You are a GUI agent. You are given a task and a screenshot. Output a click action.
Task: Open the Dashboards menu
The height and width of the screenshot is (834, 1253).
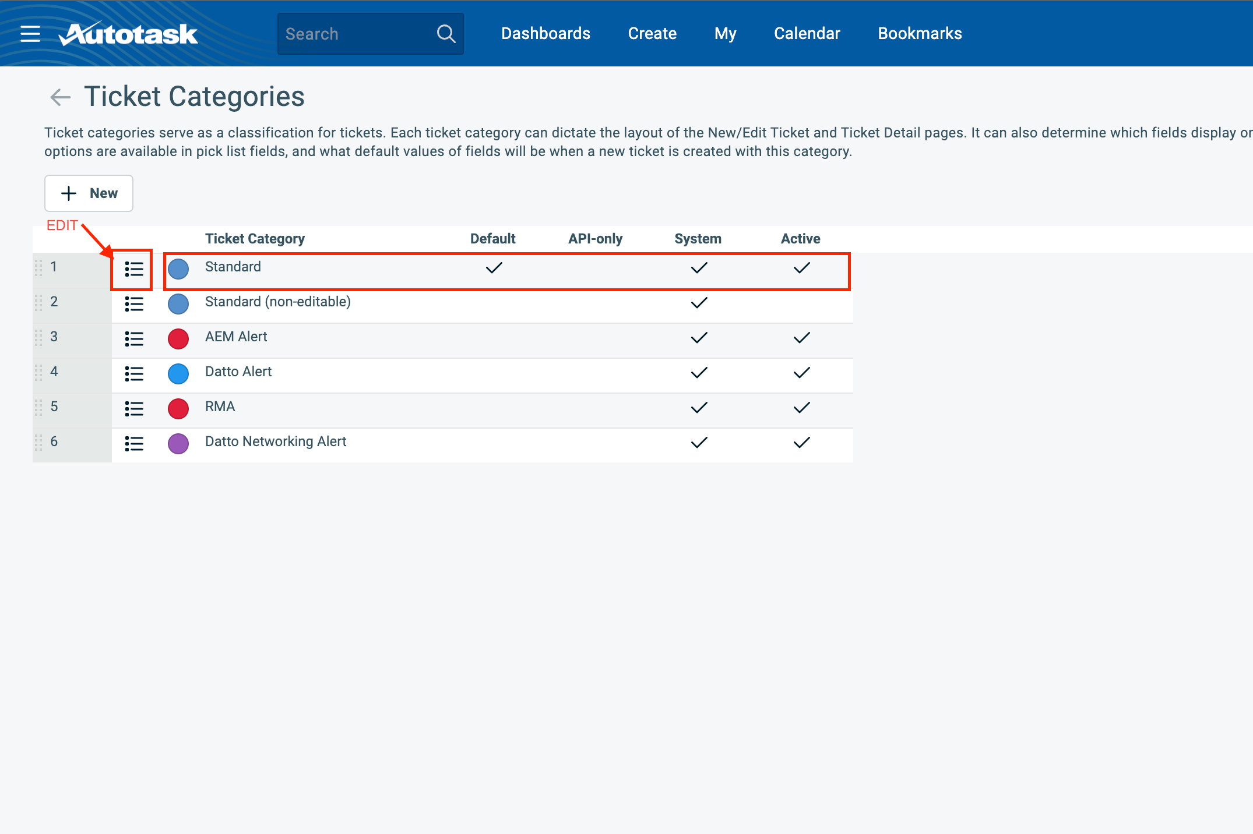[545, 34]
